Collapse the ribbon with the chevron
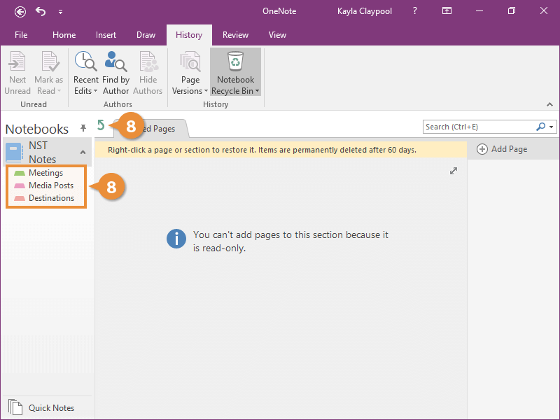The width and height of the screenshot is (560, 420). pos(549,104)
